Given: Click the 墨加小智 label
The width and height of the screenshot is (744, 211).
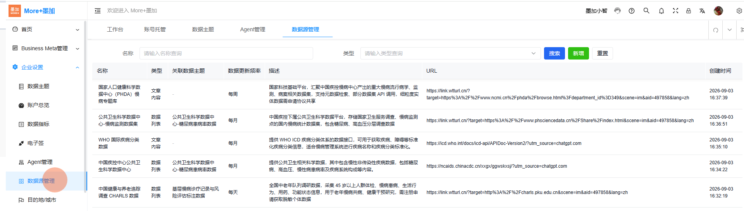Looking at the screenshot, I should pyautogui.click(x=596, y=11).
